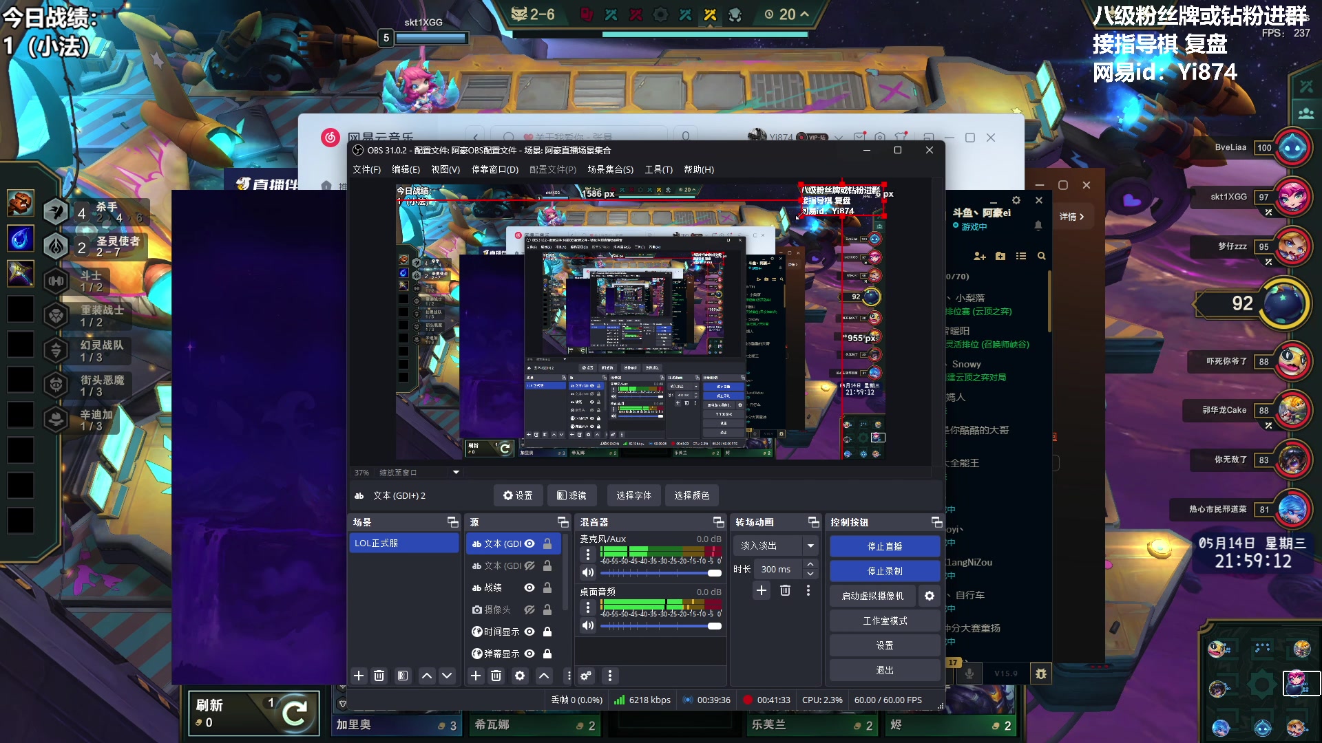Undock the 控制按钮 panel with float icon
The width and height of the screenshot is (1322, 743).
pos(936,522)
